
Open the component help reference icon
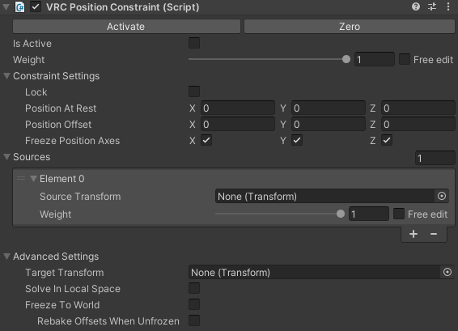[416, 6]
